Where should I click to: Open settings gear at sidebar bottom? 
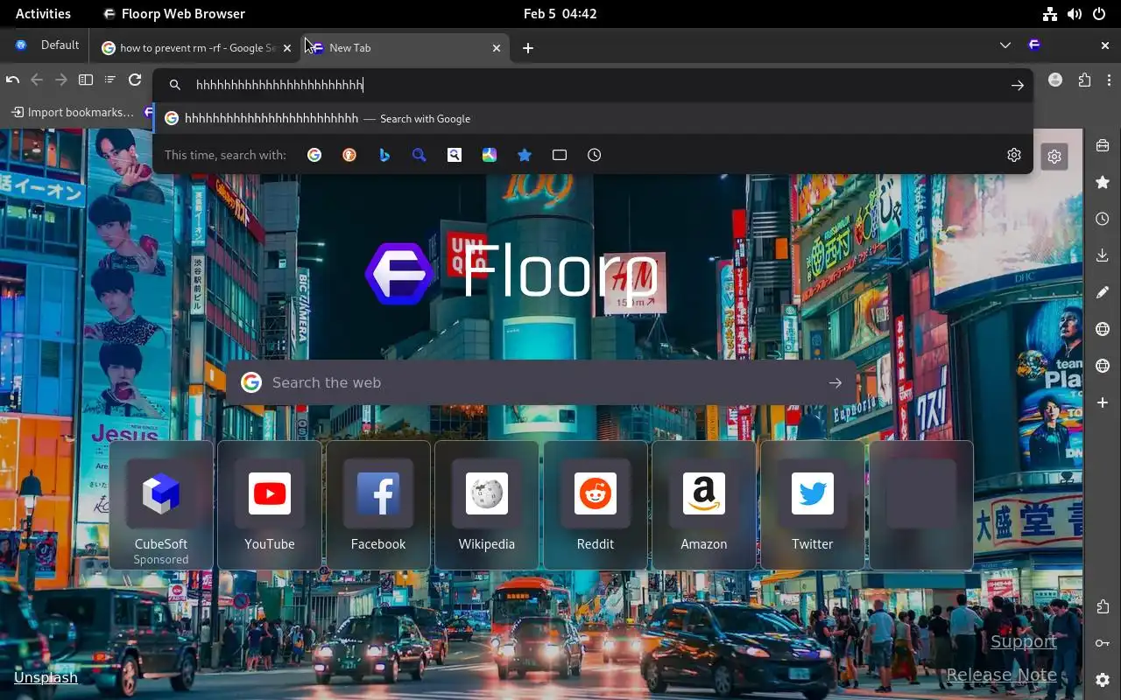pyautogui.click(x=1103, y=680)
